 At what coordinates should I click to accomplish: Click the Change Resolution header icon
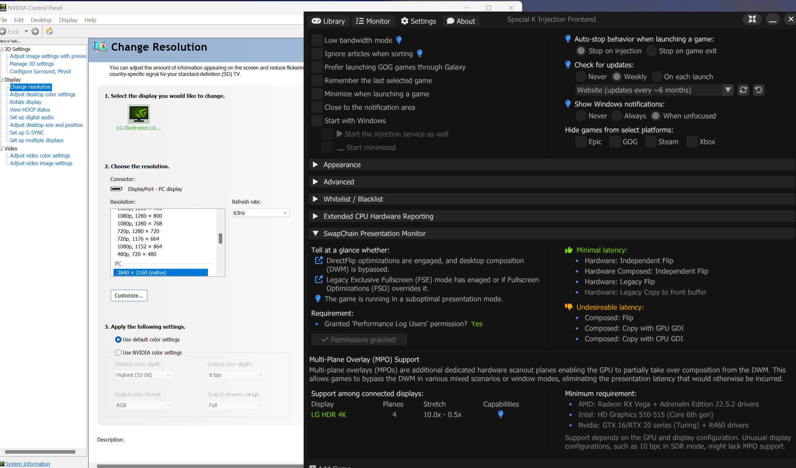[x=100, y=47]
